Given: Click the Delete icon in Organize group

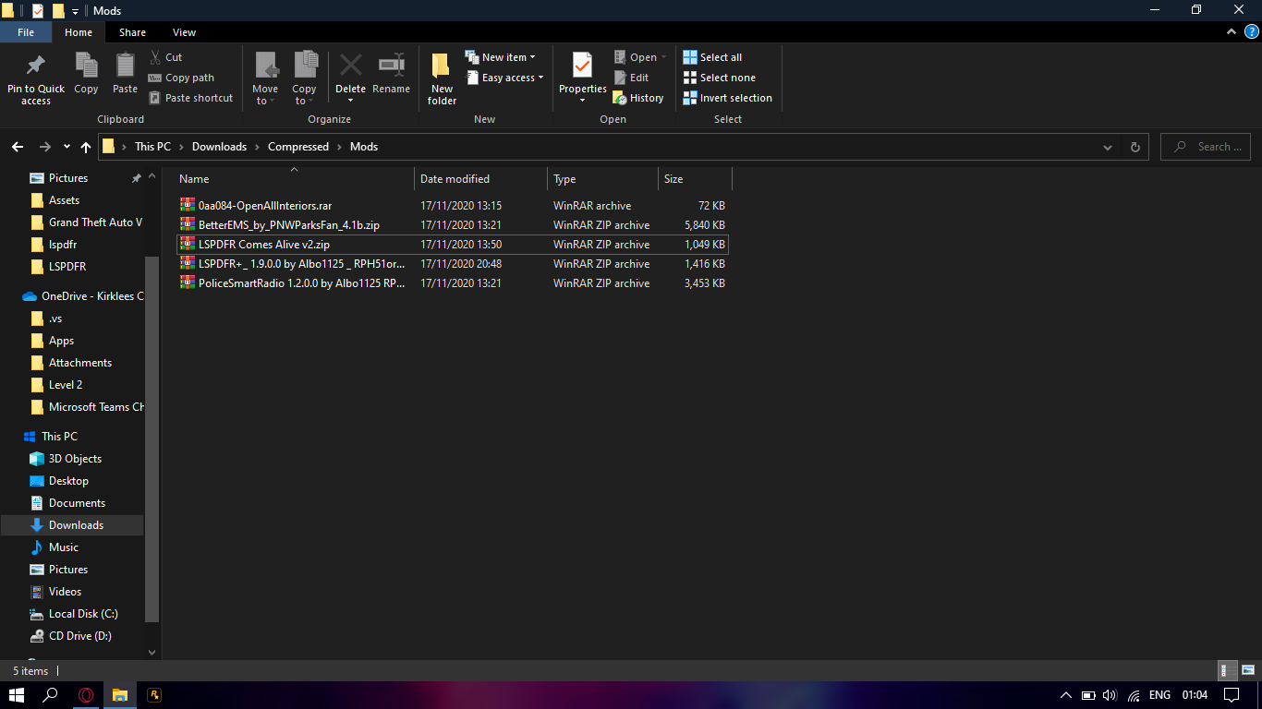Looking at the screenshot, I should [350, 66].
